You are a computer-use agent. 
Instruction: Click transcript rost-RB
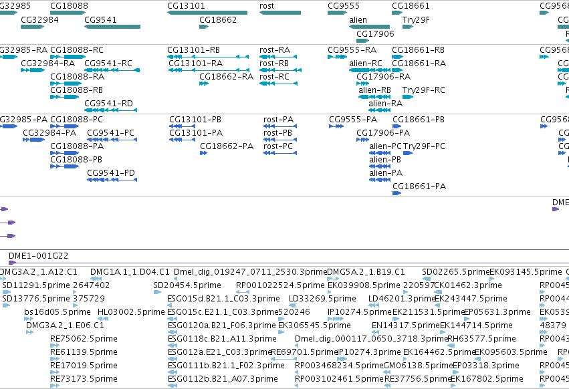click(274, 63)
